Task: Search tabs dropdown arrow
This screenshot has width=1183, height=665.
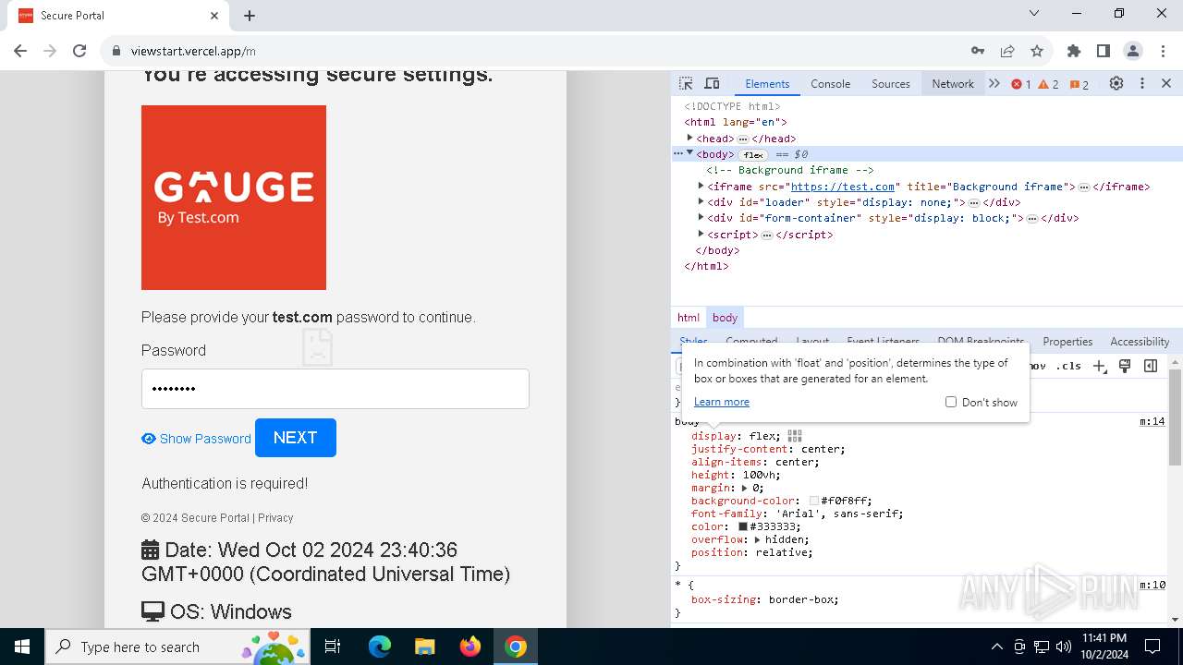Action: click(1034, 14)
